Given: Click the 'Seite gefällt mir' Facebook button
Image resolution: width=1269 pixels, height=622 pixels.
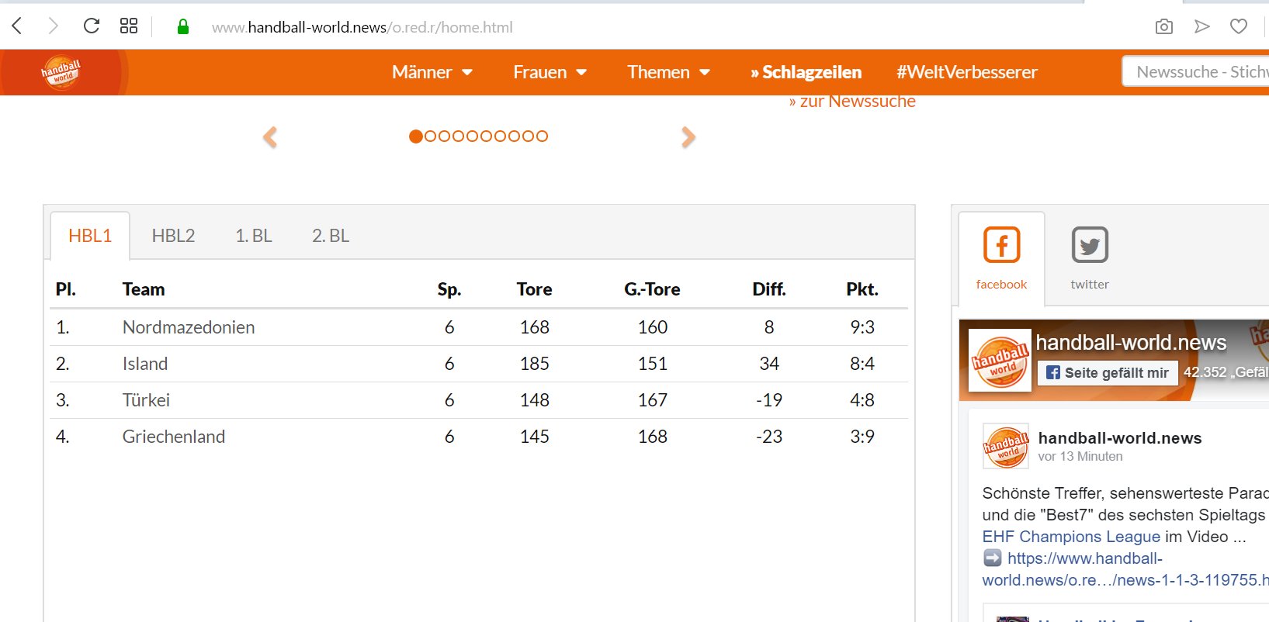Looking at the screenshot, I should point(1108,373).
